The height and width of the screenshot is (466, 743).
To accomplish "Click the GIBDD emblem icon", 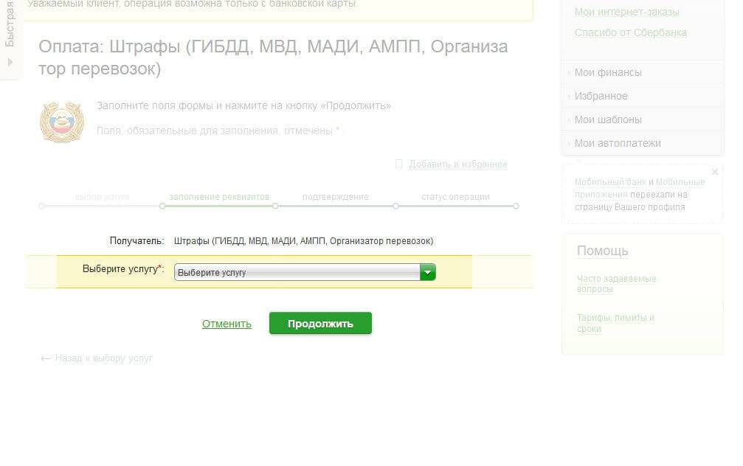I will coord(62,122).
